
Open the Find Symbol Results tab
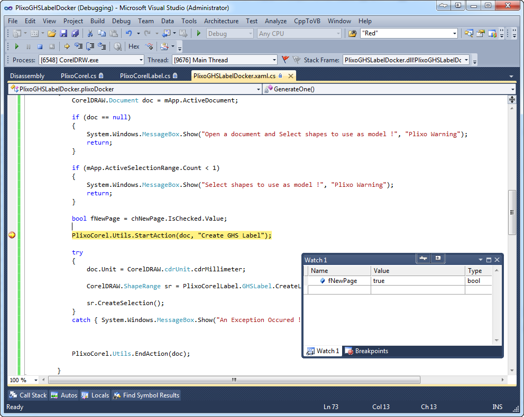click(x=146, y=395)
